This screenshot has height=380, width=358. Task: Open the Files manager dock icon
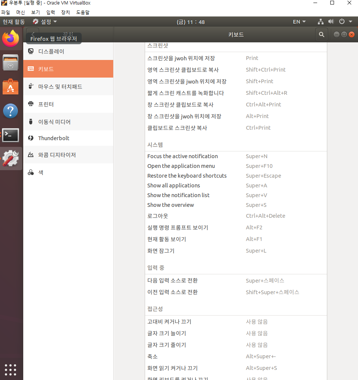point(10,63)
